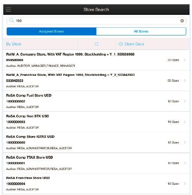Click Auditor RESA_AUDITOR under store 533842923
This screenshot has width=192, height=195.
pos(22,87)
